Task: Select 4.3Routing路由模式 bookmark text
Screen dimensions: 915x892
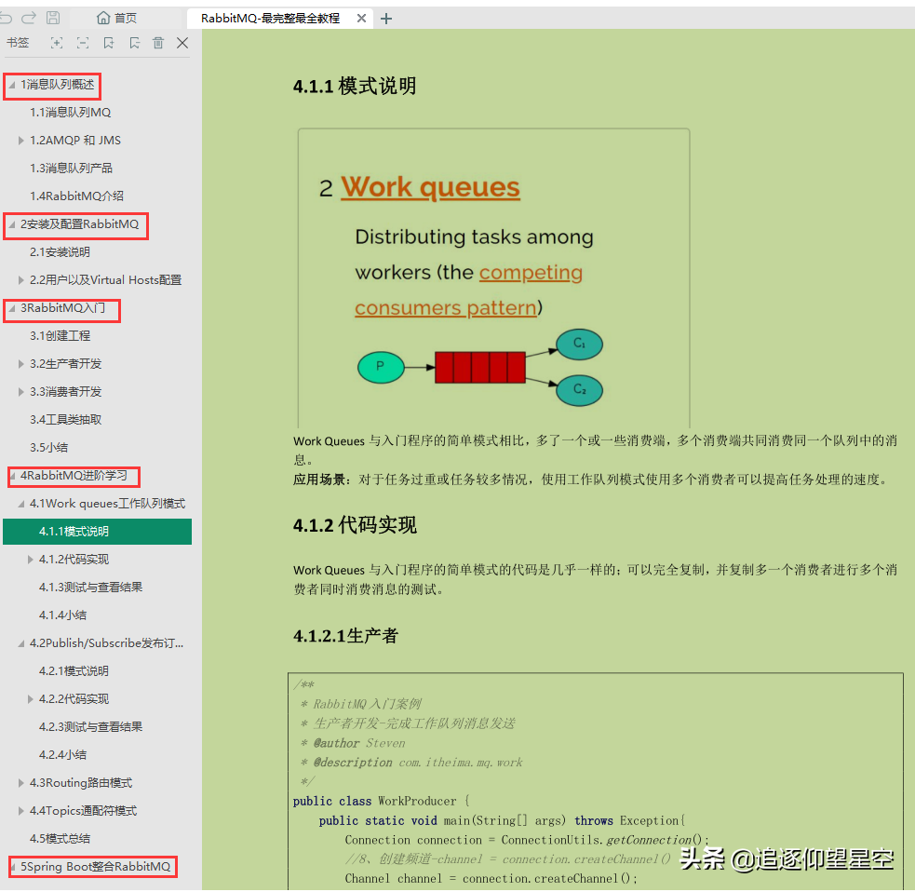Action: click(x=81, y=783)
